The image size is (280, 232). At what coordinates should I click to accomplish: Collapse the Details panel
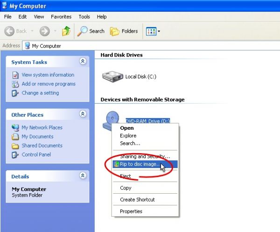pos(83,176)
